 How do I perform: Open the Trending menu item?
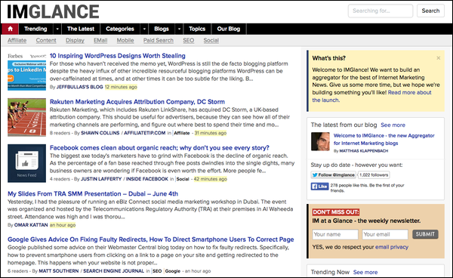[x=35, y=29]
